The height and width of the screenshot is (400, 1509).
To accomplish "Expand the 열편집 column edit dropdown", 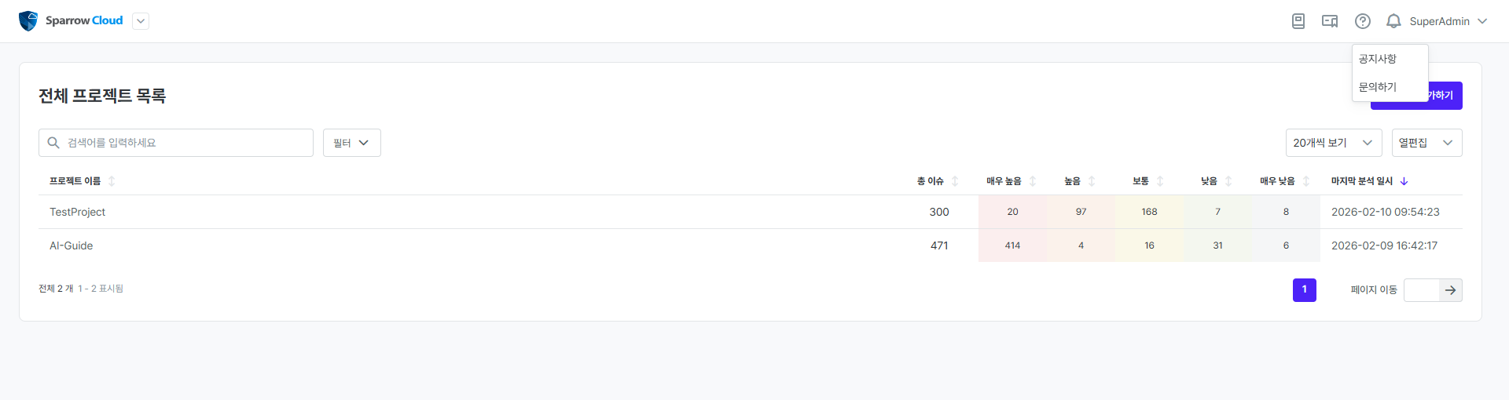I will pyautogui.click(x=1426, y=143).
